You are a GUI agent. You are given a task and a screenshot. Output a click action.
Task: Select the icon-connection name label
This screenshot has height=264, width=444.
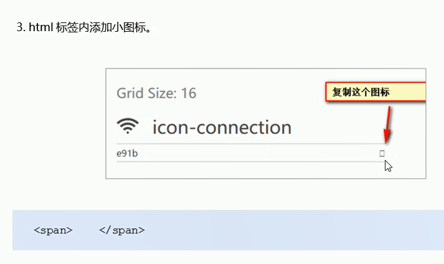[x=222, y=127]
